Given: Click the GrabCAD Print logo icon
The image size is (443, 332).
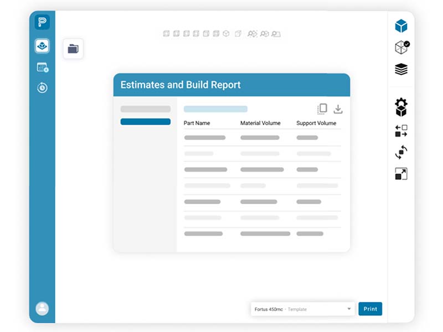Looking at the screenshot, I should click(42, 23).
